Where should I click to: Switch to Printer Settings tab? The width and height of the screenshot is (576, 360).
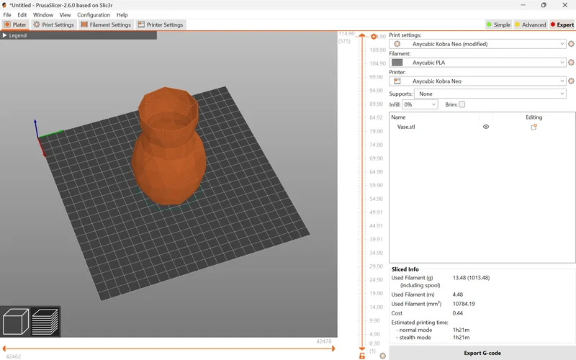click(x=161, y=24)
